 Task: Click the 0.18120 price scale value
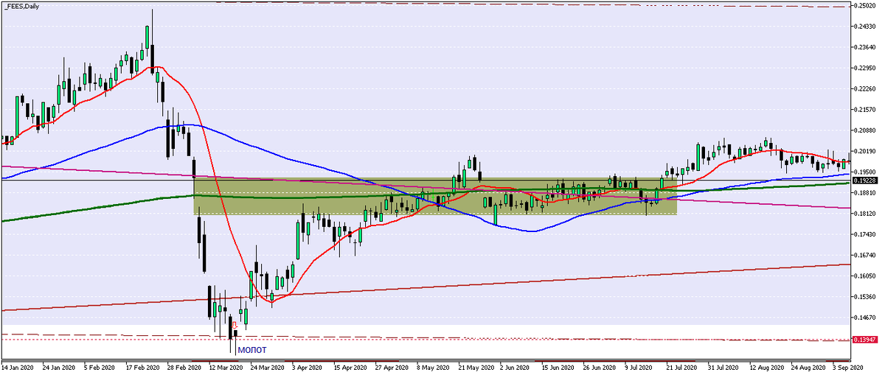tap(865, 214)
